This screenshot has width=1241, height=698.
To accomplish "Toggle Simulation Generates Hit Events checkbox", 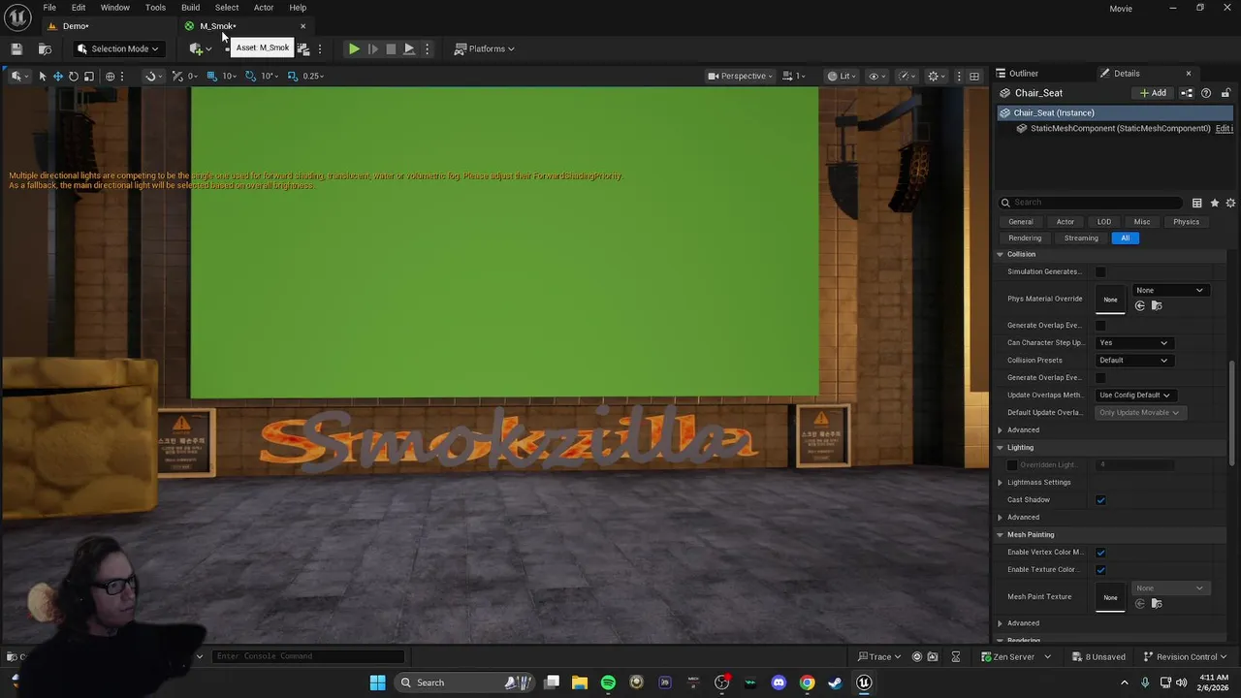I will 1100,271.
